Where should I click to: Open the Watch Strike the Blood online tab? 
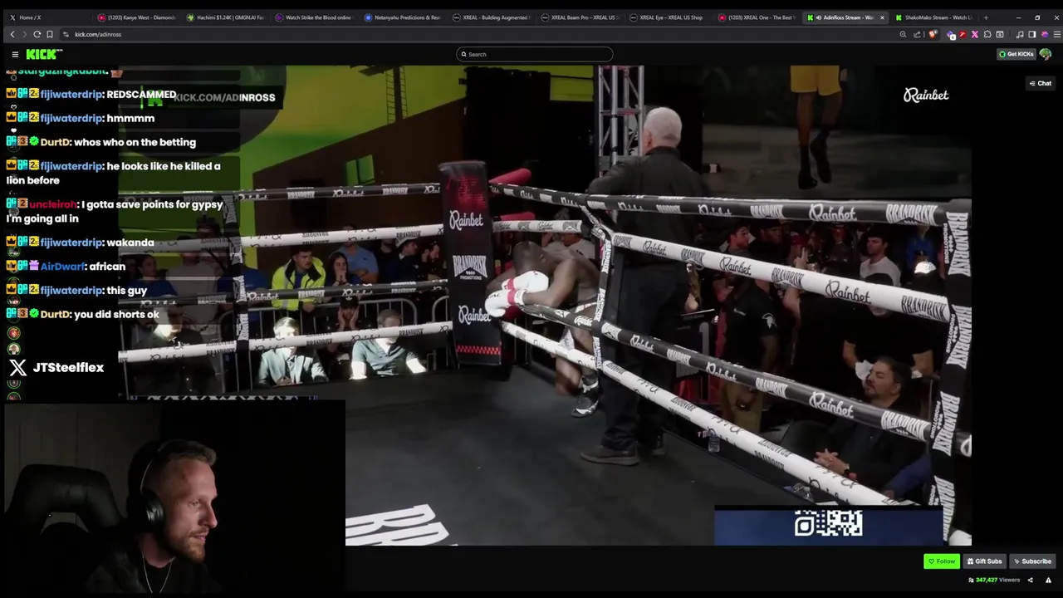(x=314, y=17)
